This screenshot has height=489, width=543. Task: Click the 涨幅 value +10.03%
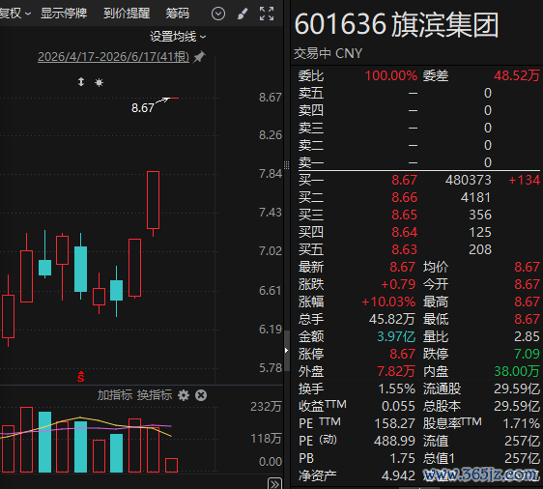pos(388,302)
